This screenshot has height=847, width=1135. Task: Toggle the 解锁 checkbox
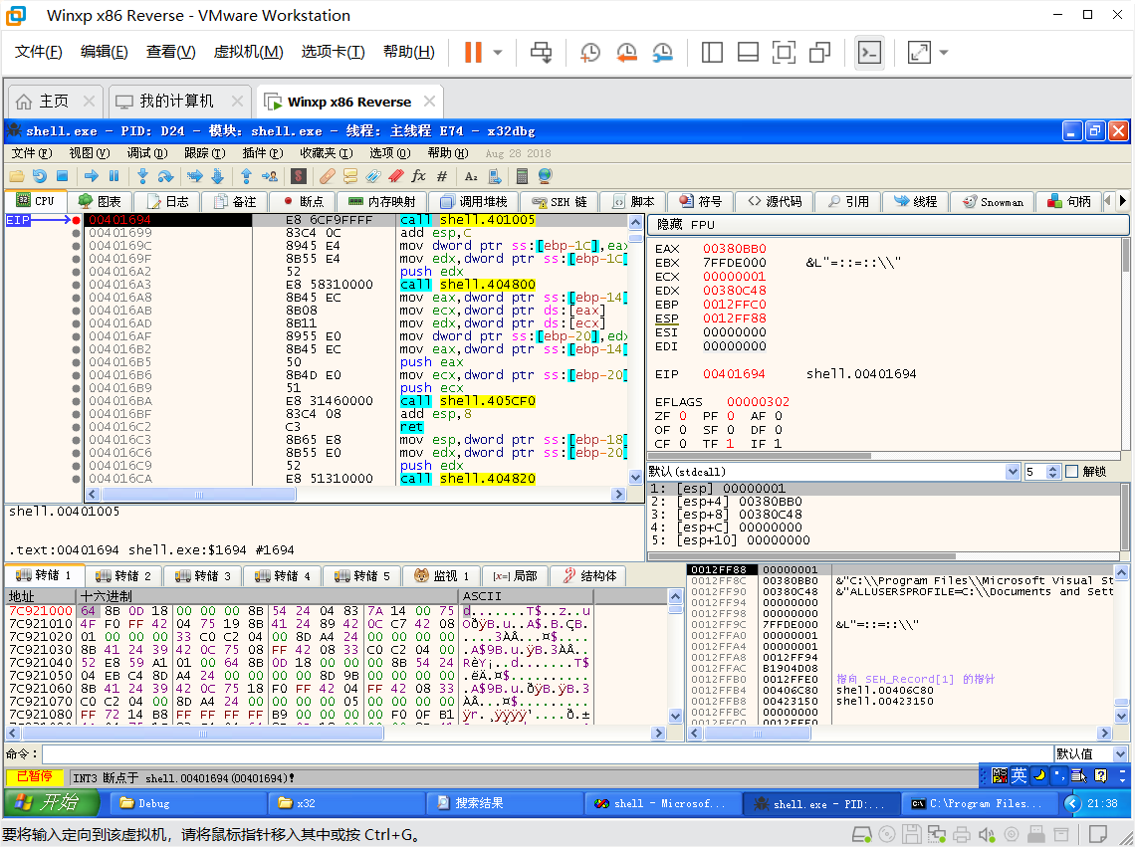1072,472
